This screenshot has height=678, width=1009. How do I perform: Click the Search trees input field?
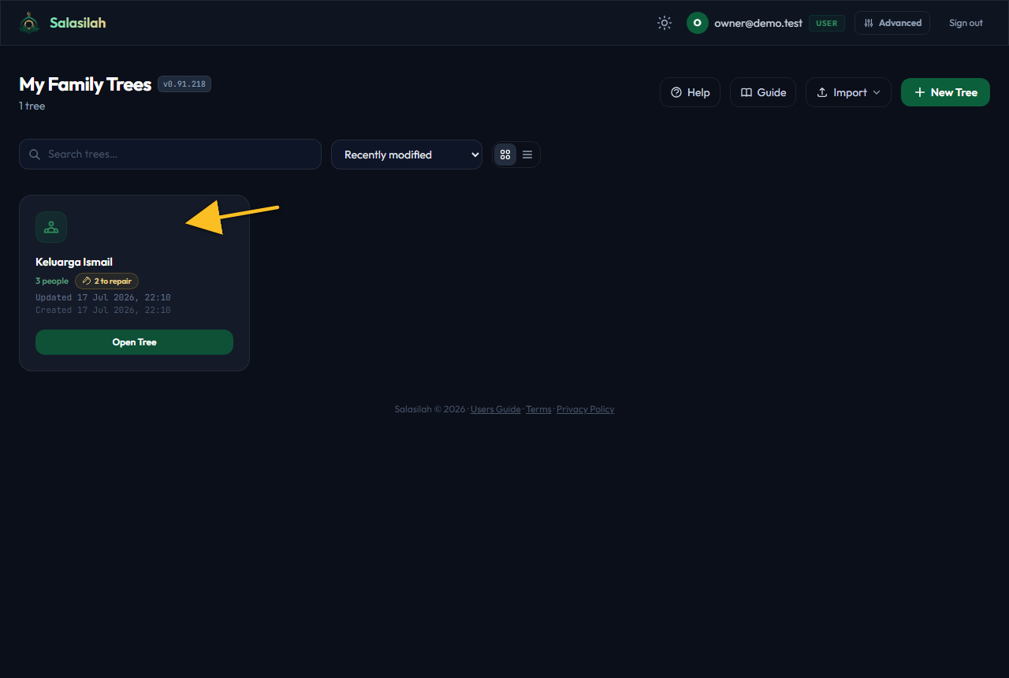tap(170, 154)
